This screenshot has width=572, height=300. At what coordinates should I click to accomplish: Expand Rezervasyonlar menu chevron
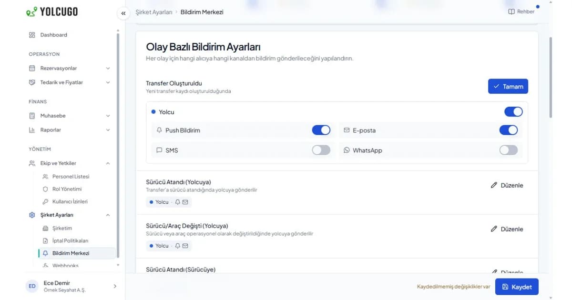(x=108, y=68)
